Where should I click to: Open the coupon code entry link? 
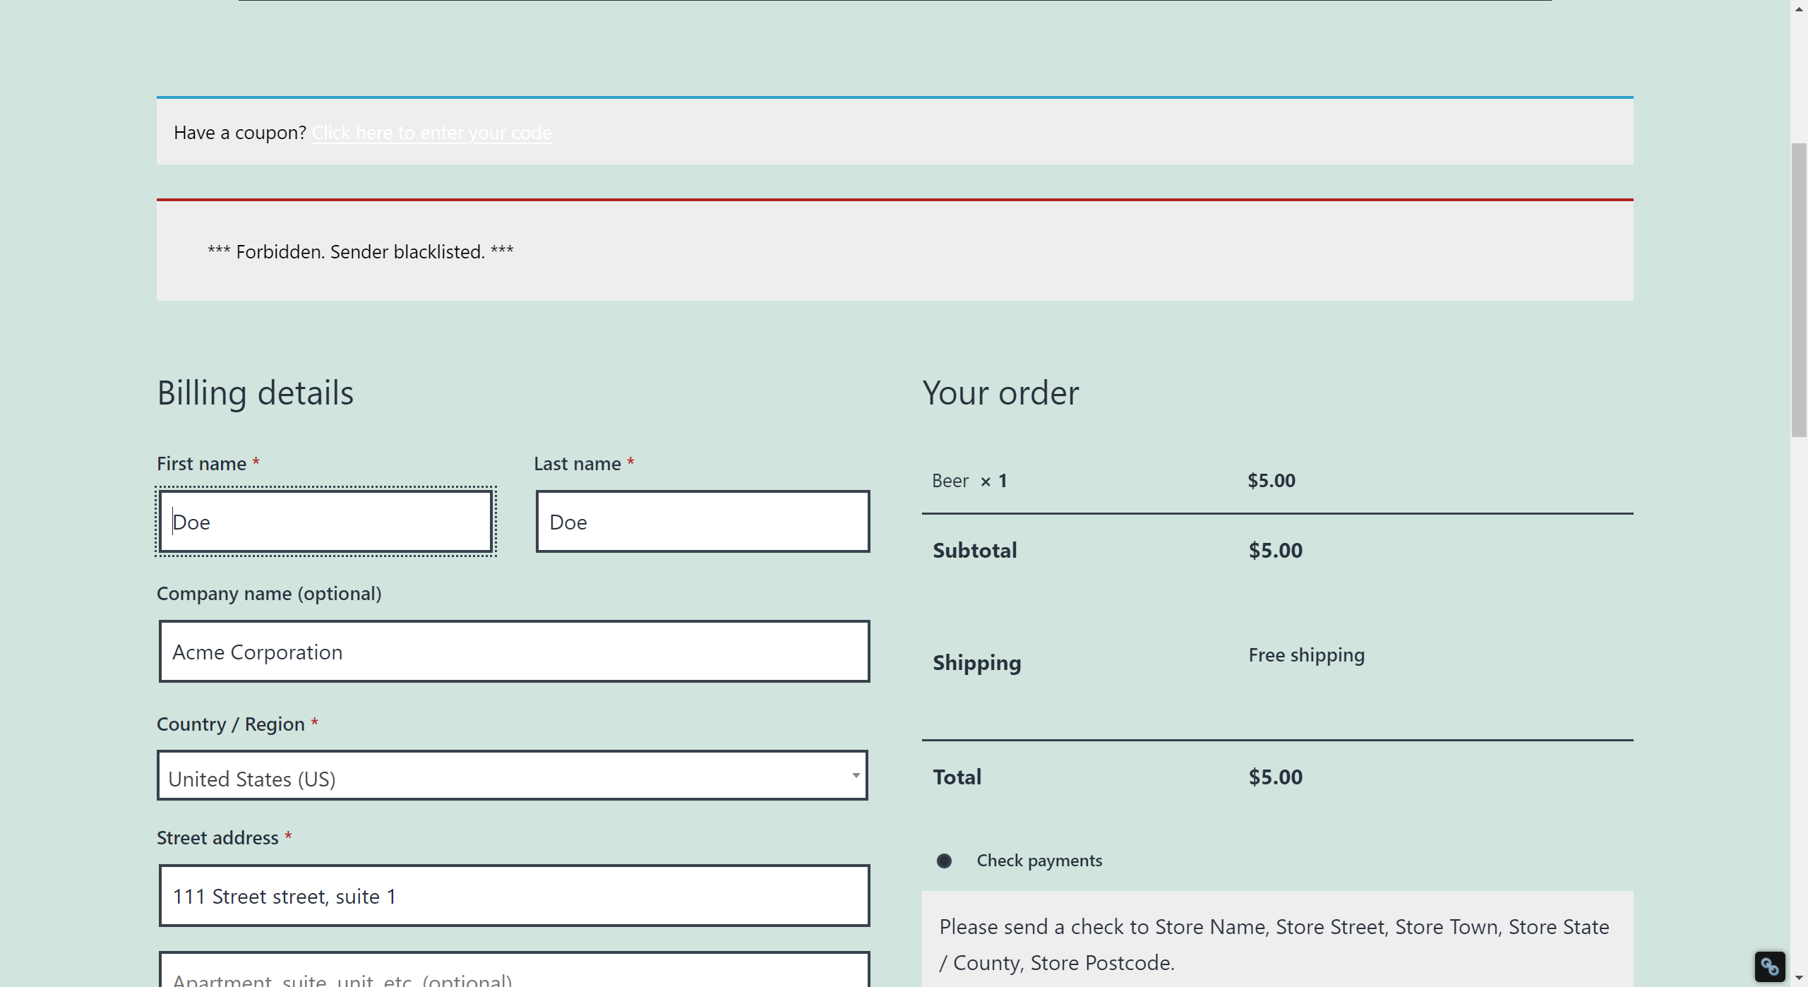431,133
